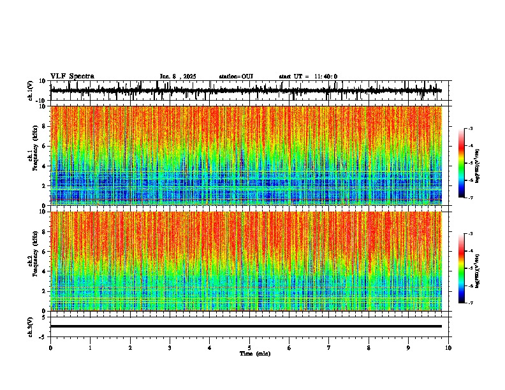This screenshot has height=390, width=505.
Task: Click the "8" tick on ch.1 frequency axis
Action: (x=44, y=126)
